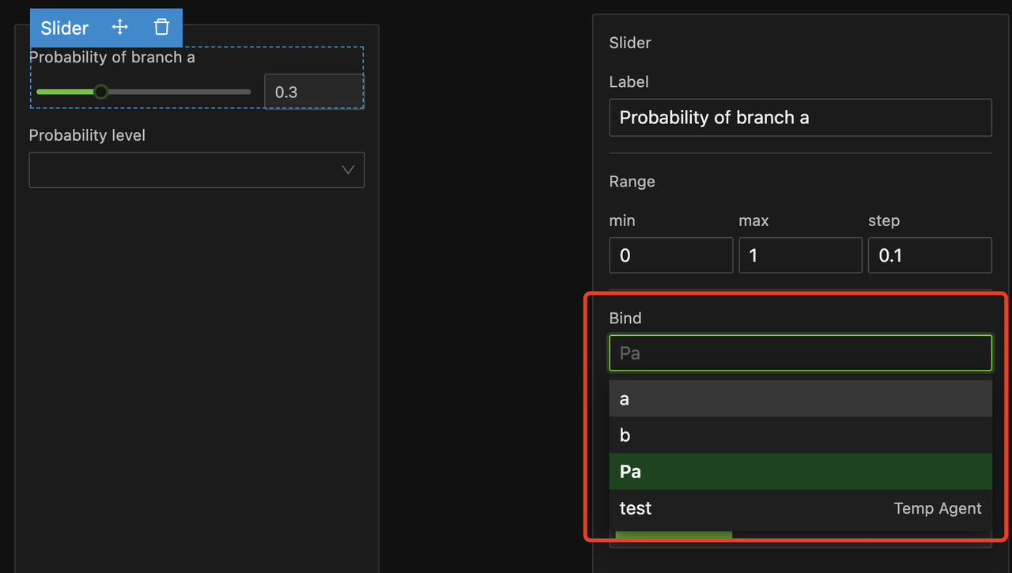Delete the slider using the trash icon
Image resolution: width=1012 pixels, height=573 pixels.
(x=161, y=28)
